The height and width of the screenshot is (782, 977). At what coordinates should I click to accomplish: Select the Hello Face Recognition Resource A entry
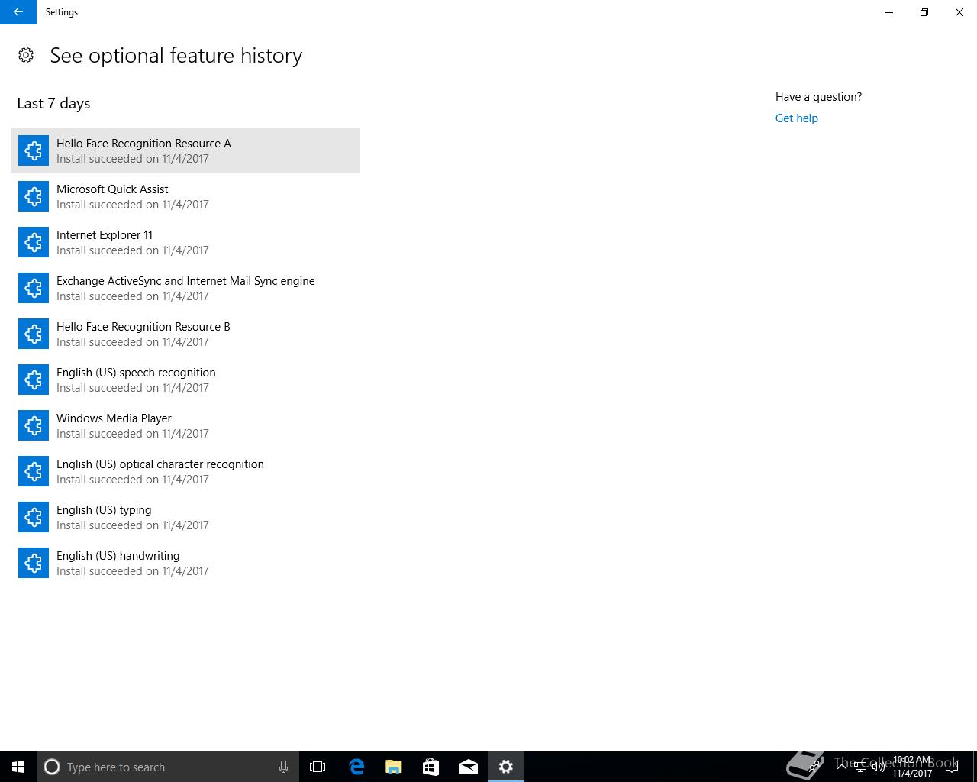[x=185, y=150]
